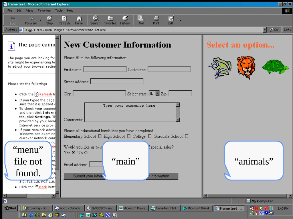Open the File menu
Screen dimensions: 293x219
click(10, 11)
